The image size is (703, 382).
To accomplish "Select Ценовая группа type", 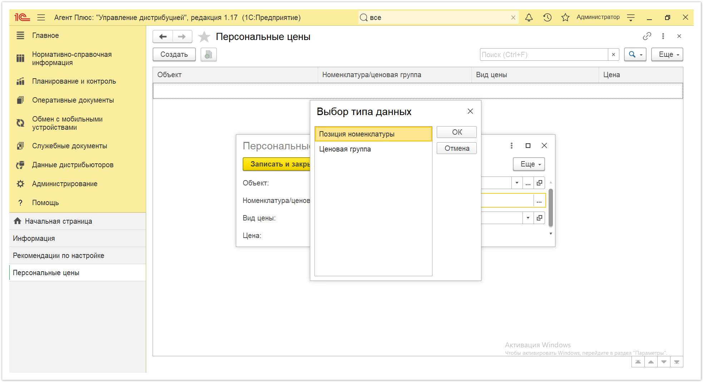I will (373, 149).
